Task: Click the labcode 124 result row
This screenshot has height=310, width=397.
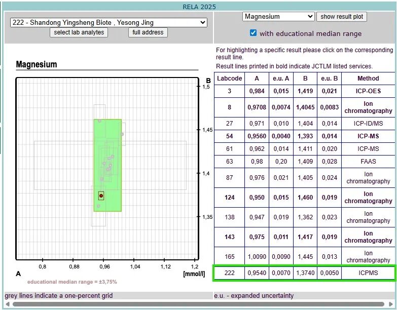Action: click(304, 198)
